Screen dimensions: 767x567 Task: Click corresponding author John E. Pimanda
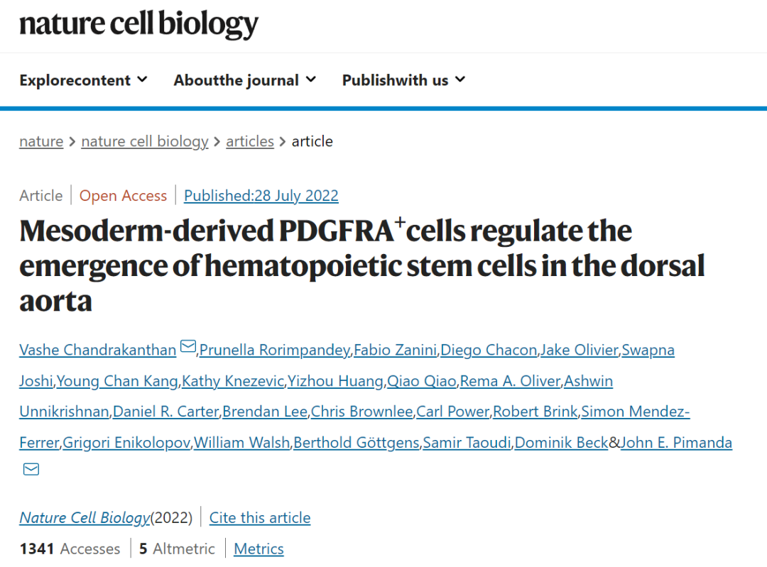[x=675, y=442]
